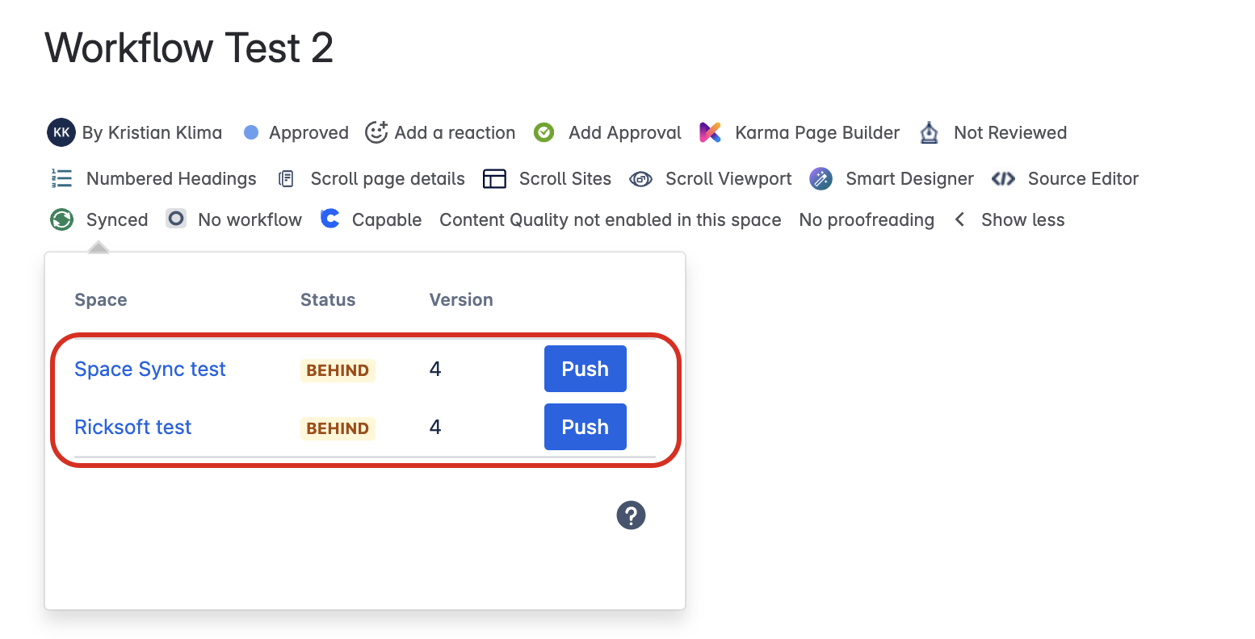1255x639 pixels.
Task: Click the KK author avatar
Action: point(61,132)
